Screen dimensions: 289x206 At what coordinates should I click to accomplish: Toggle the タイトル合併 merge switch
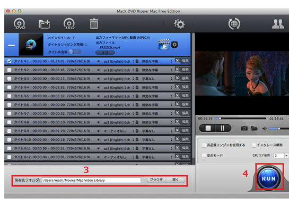tap(75, 52)
